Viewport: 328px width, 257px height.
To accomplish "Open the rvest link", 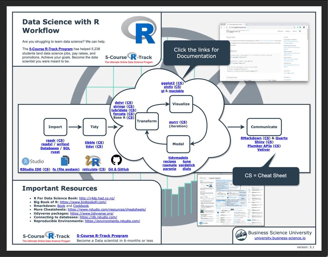I will tap(55, 152).
